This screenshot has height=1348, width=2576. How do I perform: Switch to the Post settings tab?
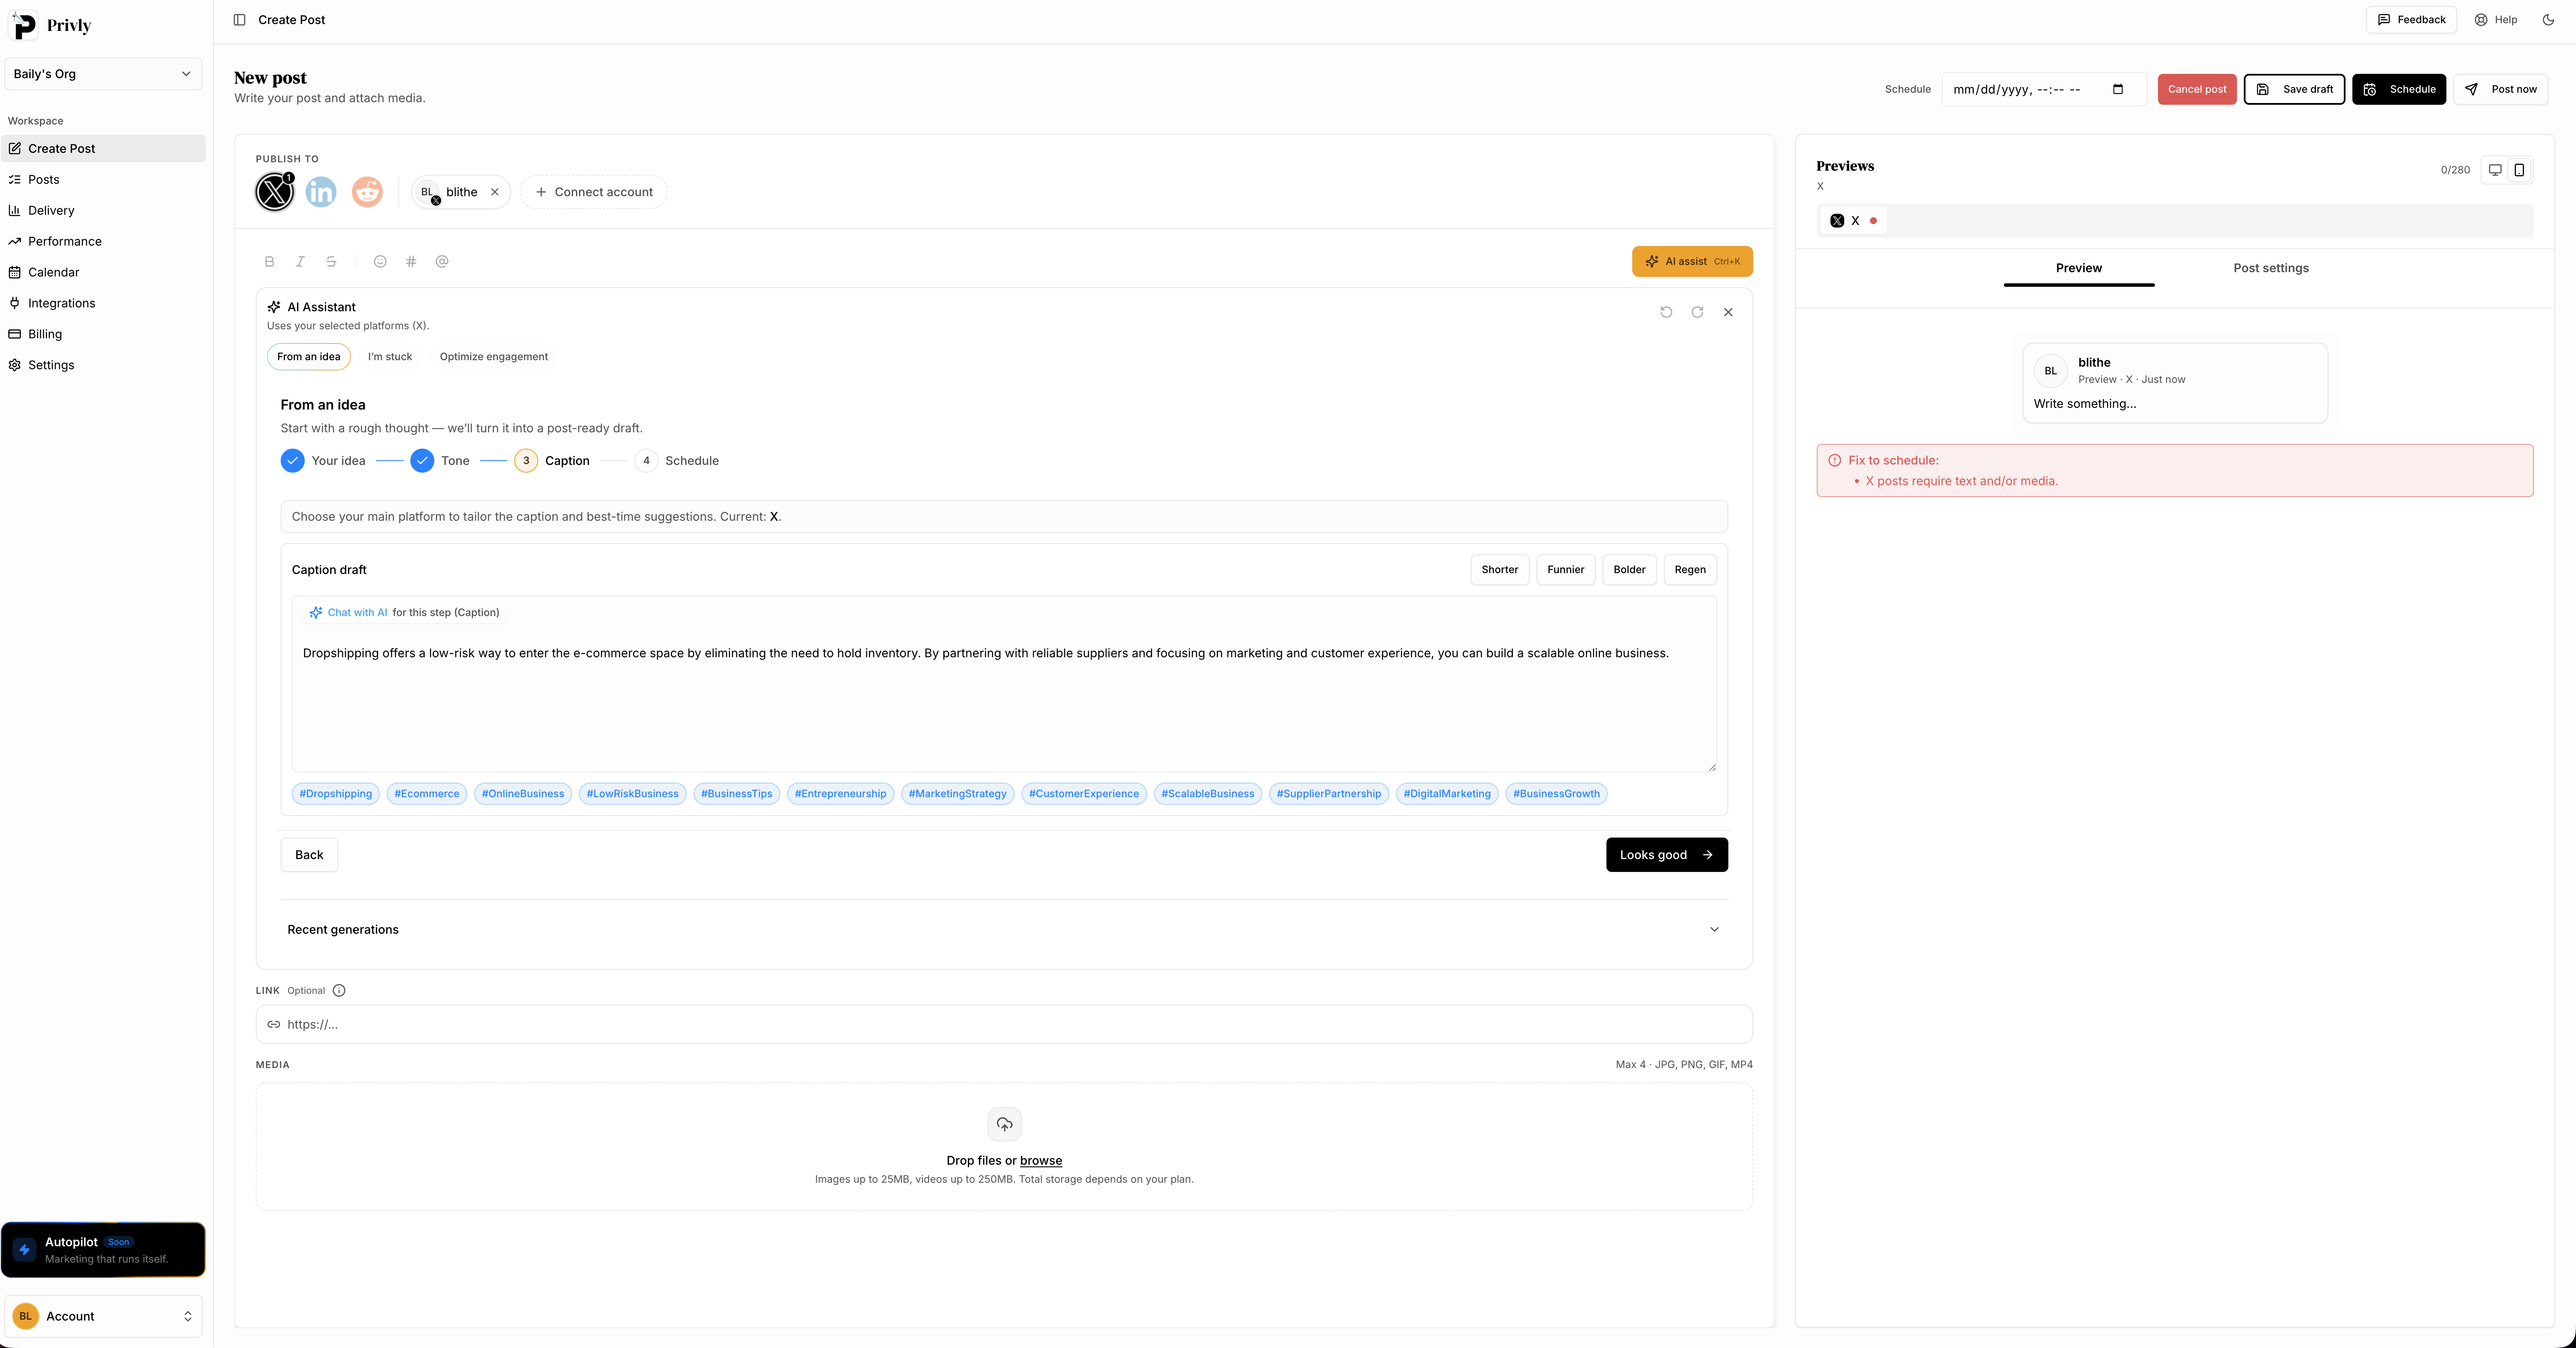[x=2271, y=268]
